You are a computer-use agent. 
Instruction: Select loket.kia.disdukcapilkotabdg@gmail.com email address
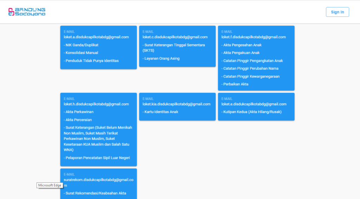(176, 104)
